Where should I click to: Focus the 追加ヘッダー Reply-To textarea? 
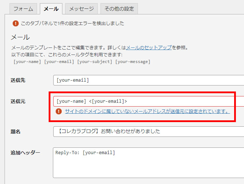(x=148, y=163)
